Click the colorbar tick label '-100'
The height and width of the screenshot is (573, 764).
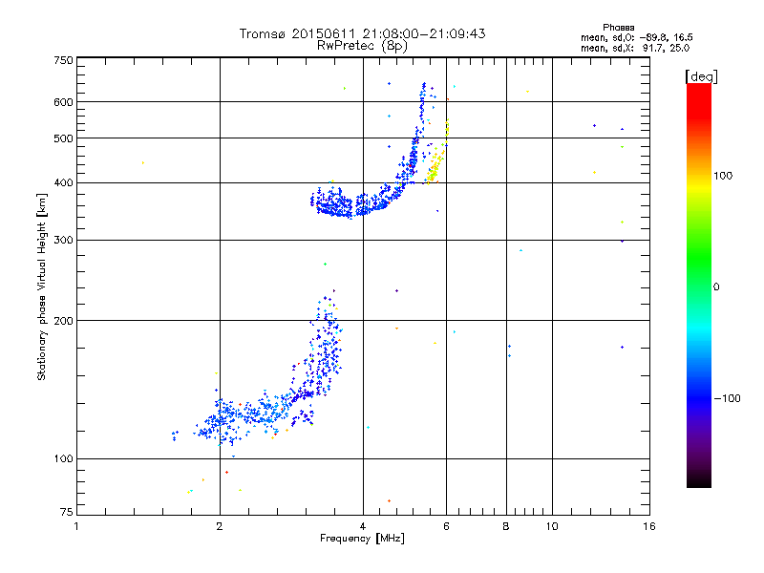click(x=727, y=398)
